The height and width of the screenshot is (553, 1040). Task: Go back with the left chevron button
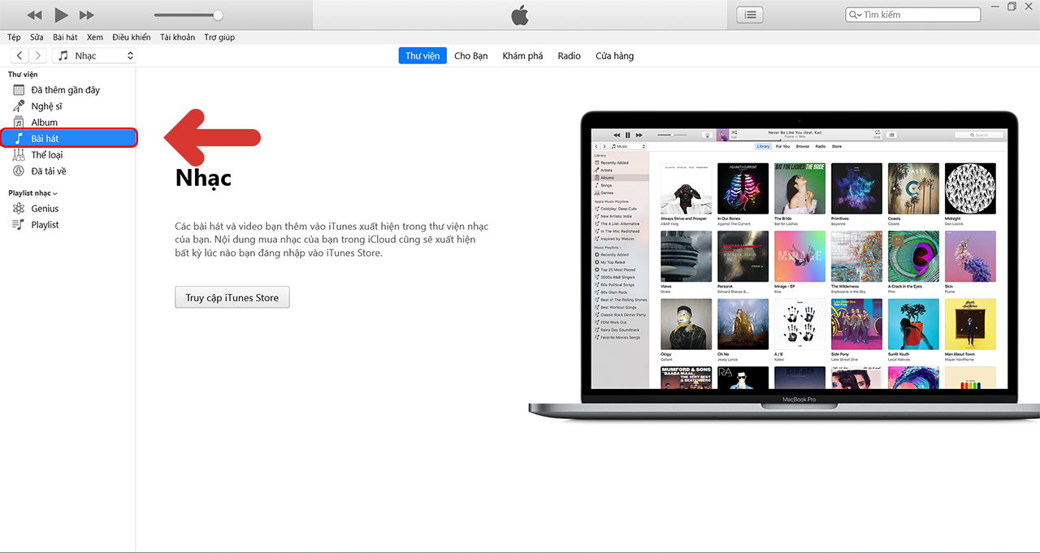coord(19,55)
